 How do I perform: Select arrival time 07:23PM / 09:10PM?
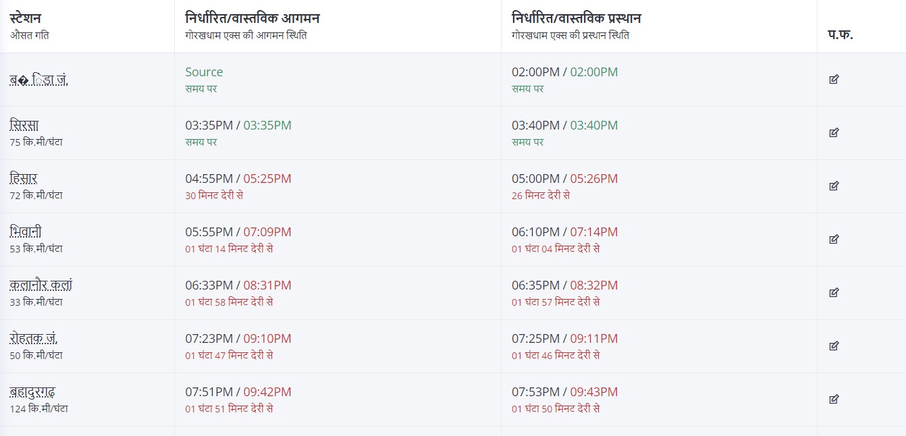coord(238,339)
